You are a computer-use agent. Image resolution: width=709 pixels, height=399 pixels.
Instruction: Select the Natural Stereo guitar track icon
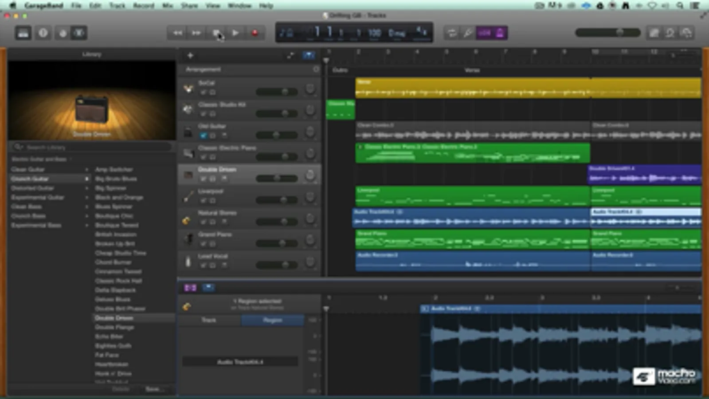(187, 220)
